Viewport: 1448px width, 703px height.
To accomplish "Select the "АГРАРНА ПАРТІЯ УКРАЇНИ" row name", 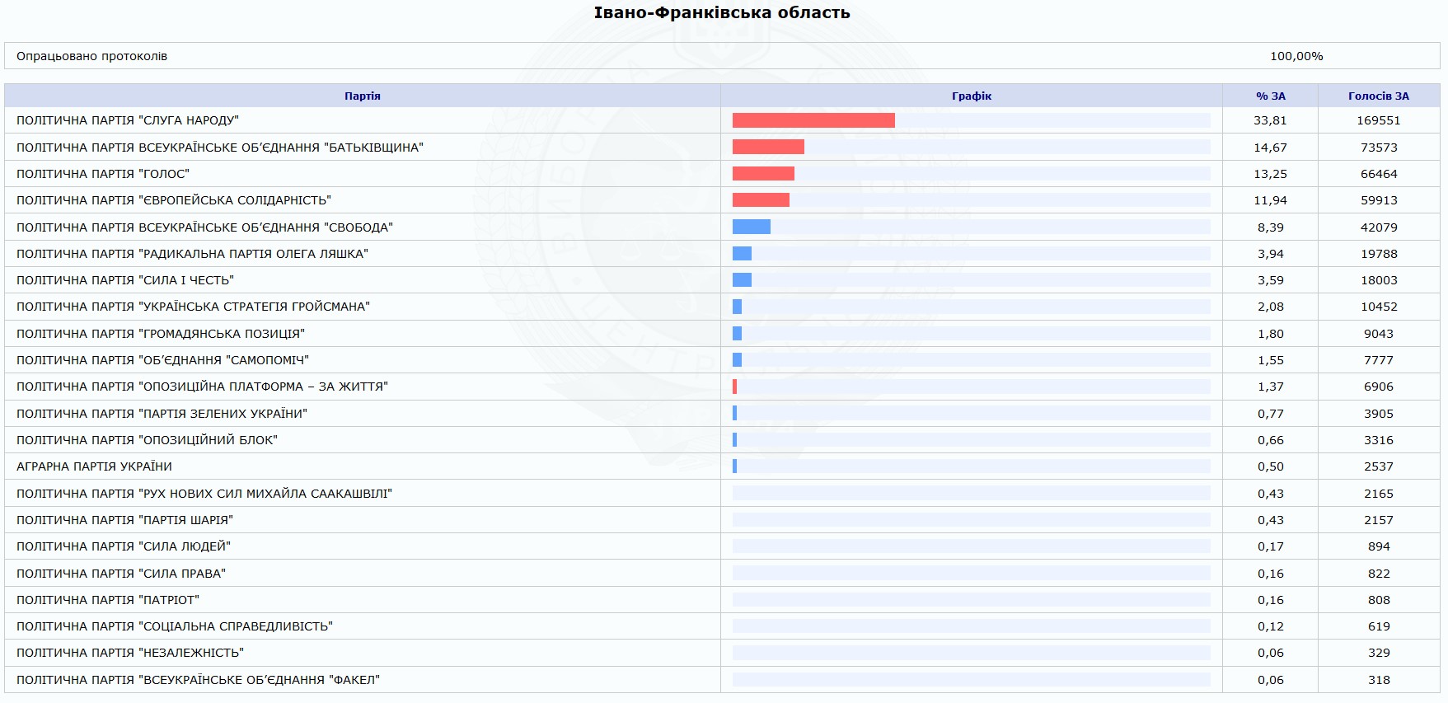I will coord(94,466).
